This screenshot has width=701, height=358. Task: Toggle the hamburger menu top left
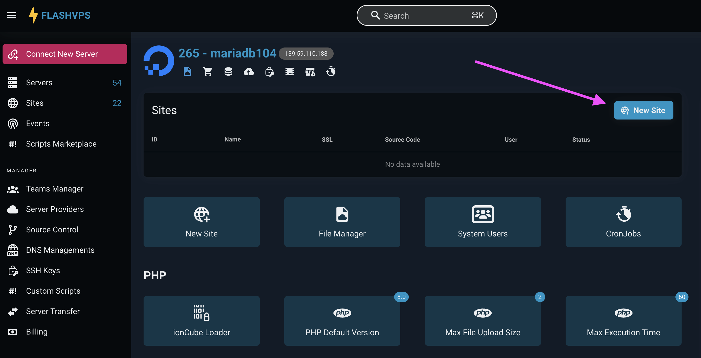point(12,15)
